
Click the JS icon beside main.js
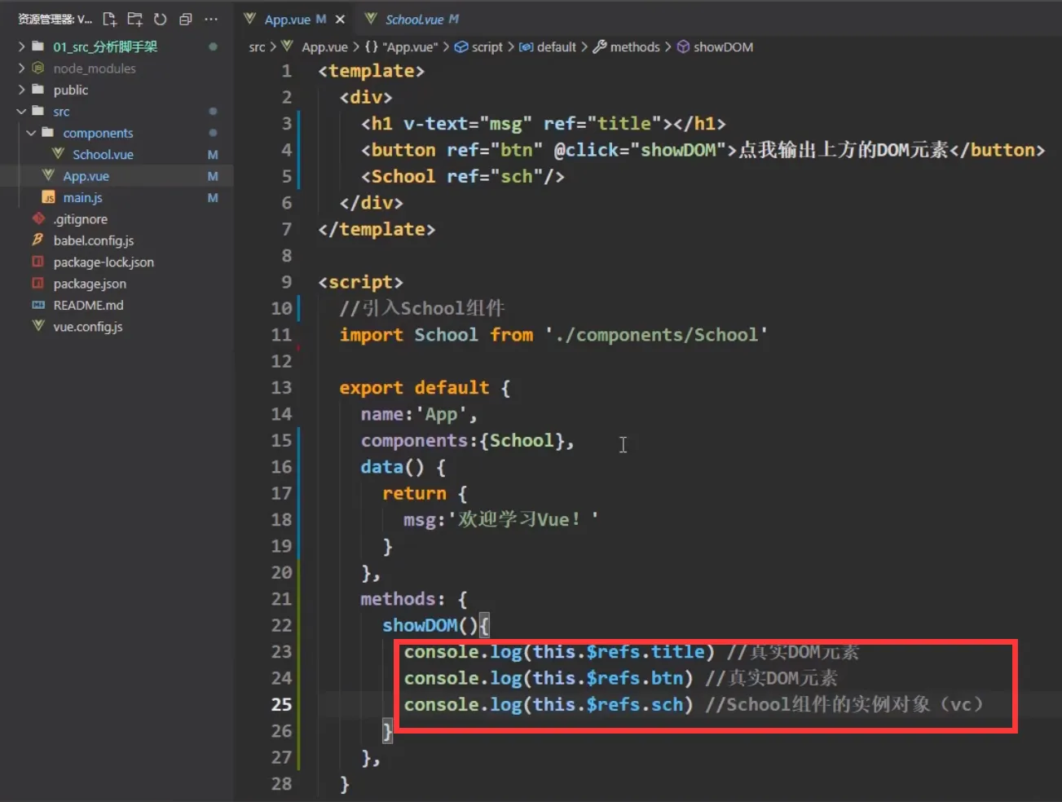[48, 197]
